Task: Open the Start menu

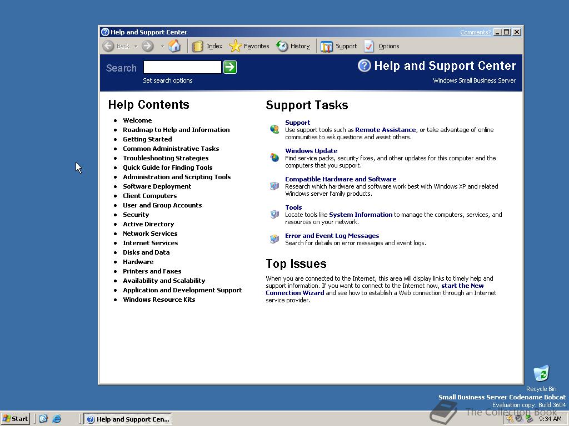Action: (x=15, y=419)
